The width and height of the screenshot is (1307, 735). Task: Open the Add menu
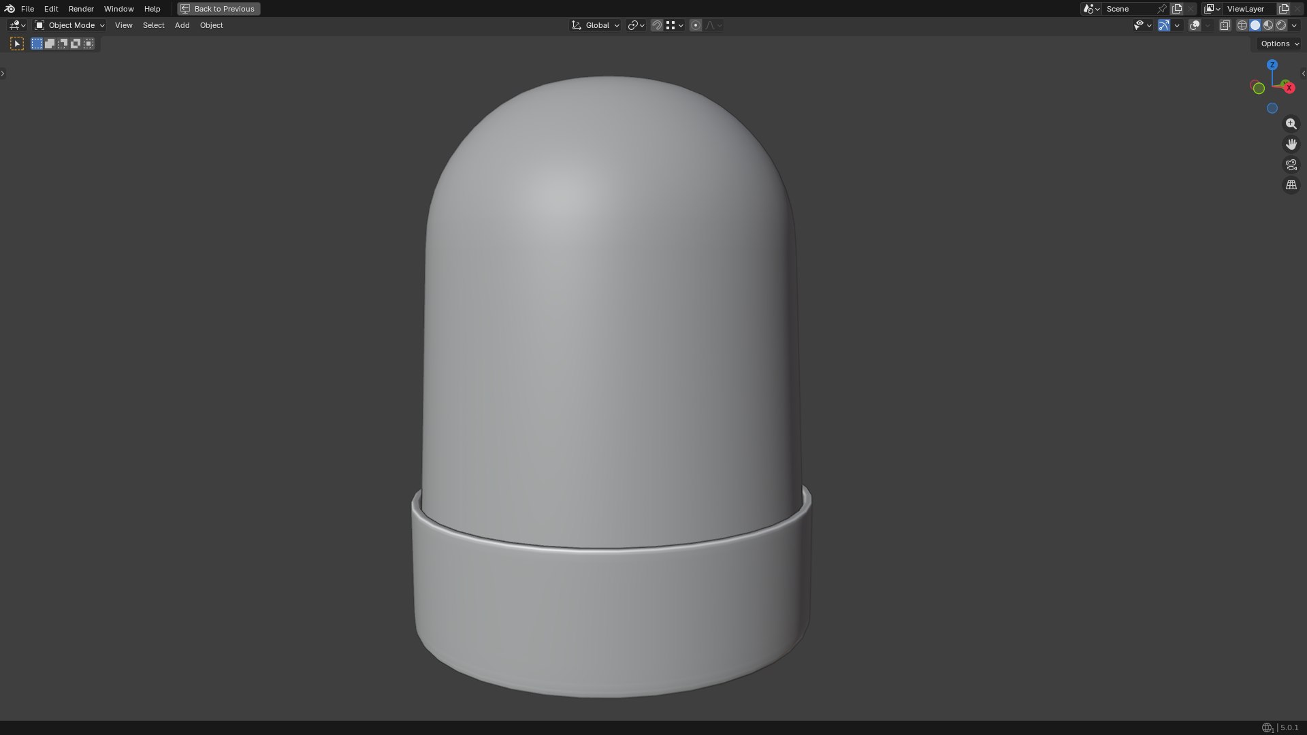[x=182, y=25]
